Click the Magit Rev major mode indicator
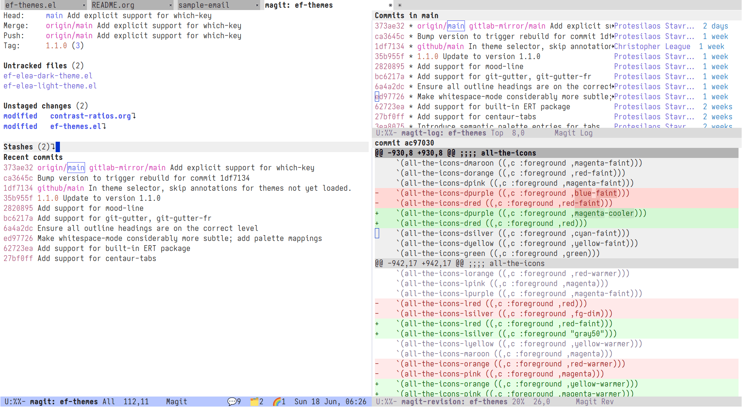 tap(595, 402)
